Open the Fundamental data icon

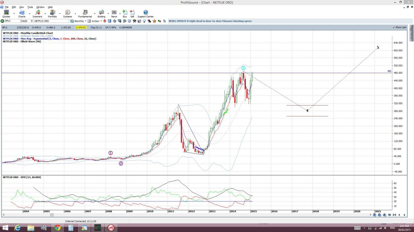pos(85,12)
